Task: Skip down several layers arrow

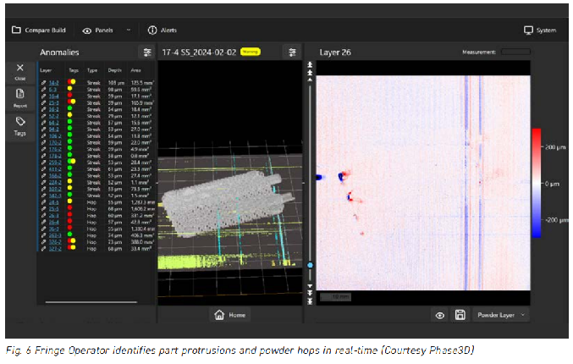Action: point(310,294)
